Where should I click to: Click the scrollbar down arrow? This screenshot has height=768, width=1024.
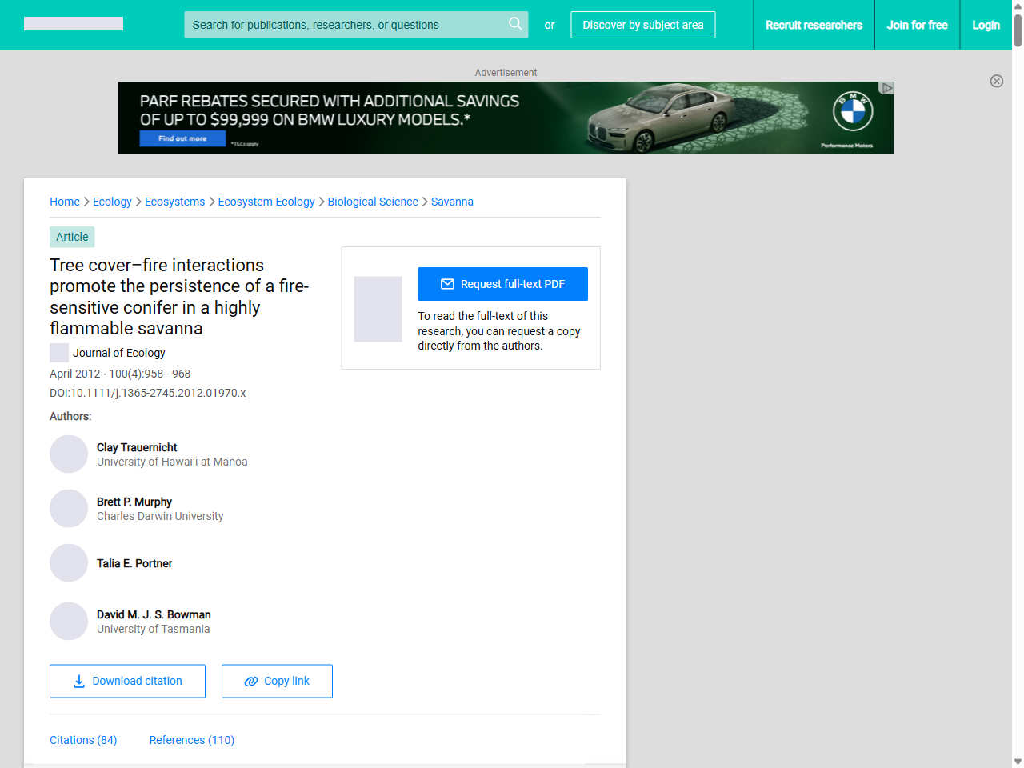tap(1017, 761)
